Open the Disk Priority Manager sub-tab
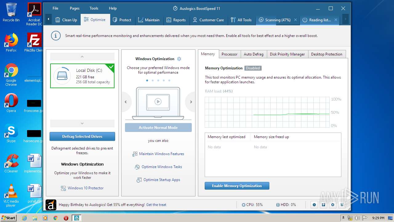Screen dimensions: 394x222 click(287, 54)
